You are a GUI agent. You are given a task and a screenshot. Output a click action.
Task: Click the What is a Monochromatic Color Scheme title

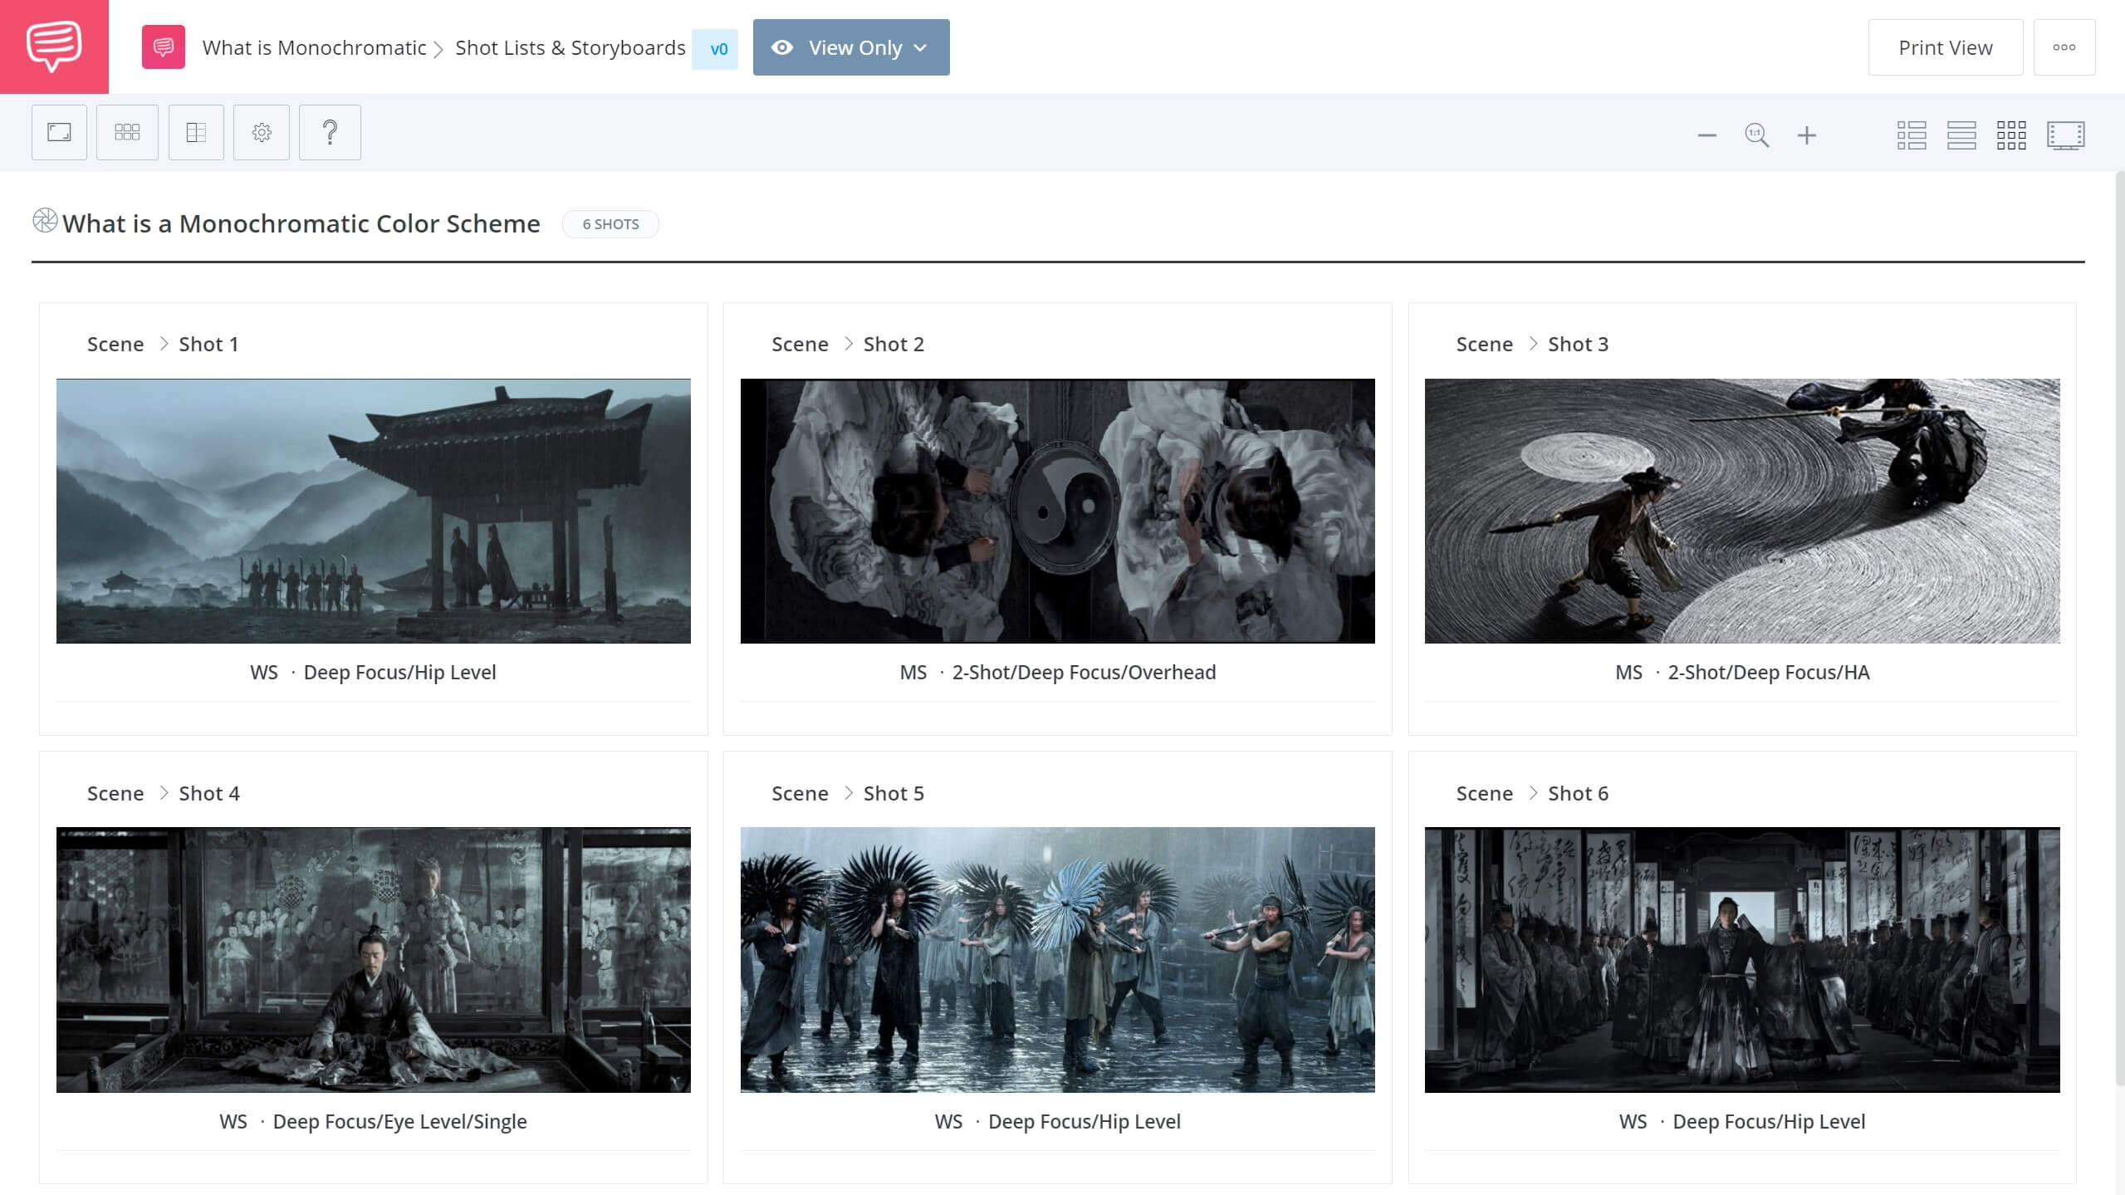301,223
